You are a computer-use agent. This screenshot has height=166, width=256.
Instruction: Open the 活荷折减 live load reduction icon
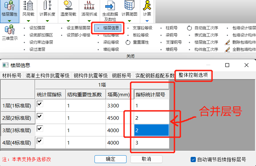pyautogui.click(x=89, y=6)
